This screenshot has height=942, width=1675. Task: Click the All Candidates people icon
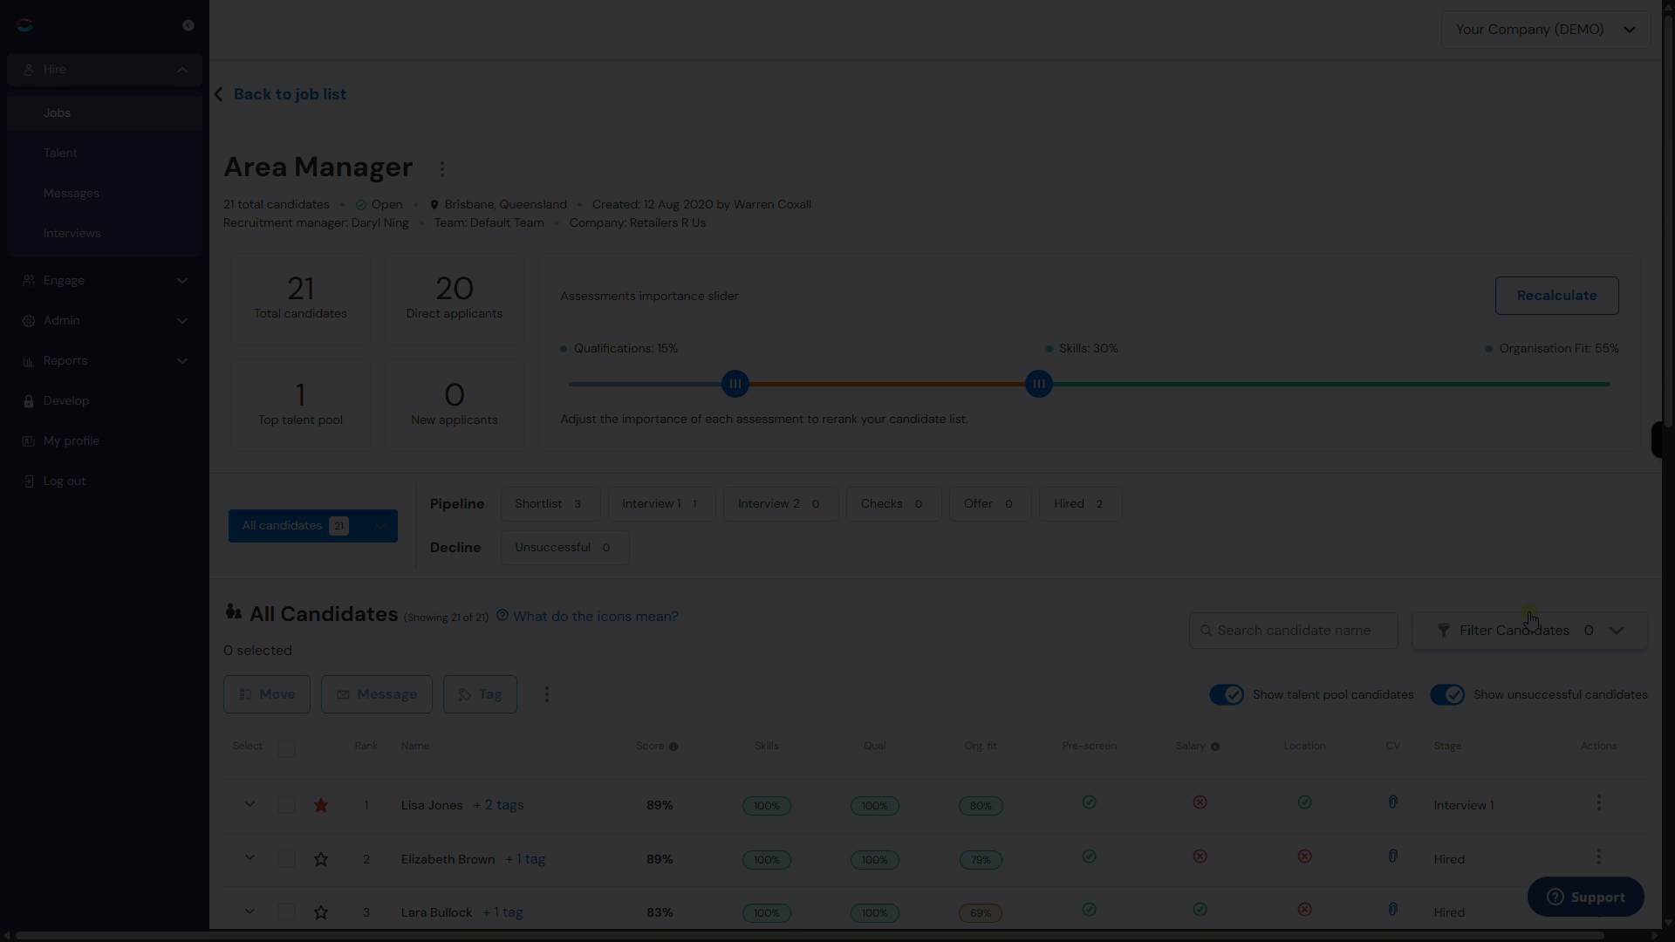point(233,612)
